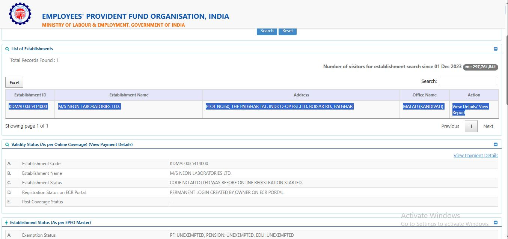Screen dimensions: 508x239
Task: Click the magnifier icon beside Validity Status
Action: [x=7, y=144]
